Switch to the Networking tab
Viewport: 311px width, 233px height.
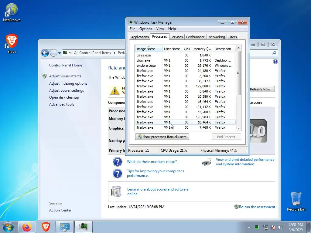(x=217, y=37)
